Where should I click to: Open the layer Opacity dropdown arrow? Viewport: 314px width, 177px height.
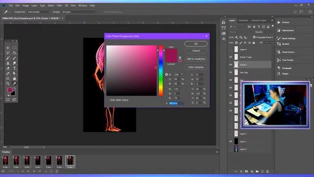coord(272,32)
